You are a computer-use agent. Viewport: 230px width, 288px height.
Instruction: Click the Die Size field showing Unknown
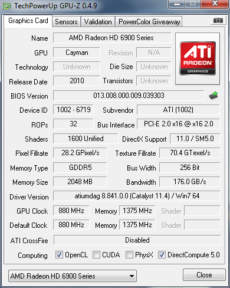coord(154,67)
